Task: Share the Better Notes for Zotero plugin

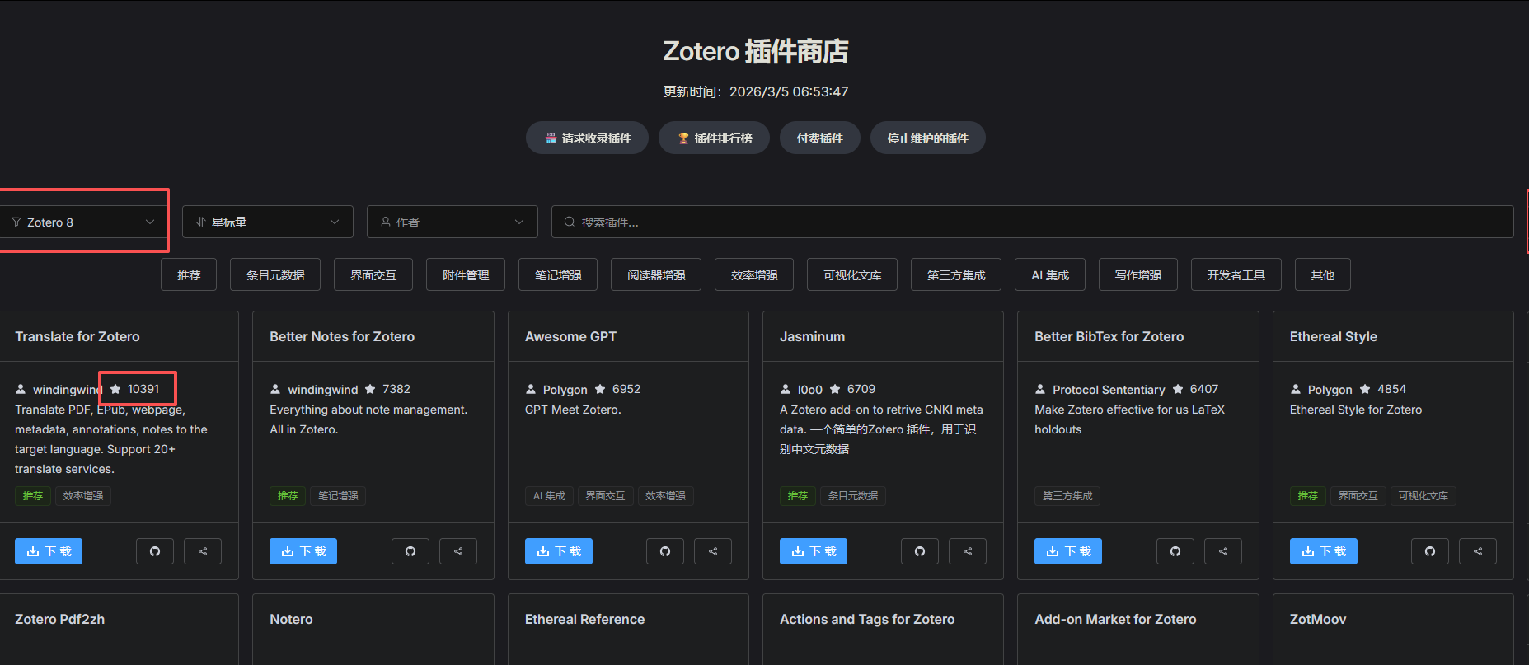Action: point(458,551)
